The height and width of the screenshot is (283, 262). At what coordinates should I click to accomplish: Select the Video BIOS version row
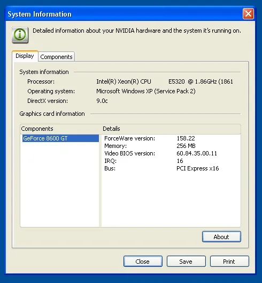click(171, 153)
